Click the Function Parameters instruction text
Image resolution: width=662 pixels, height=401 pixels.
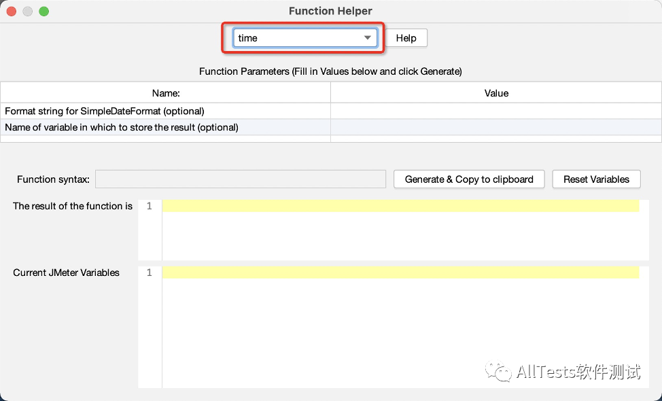point(330,71)
